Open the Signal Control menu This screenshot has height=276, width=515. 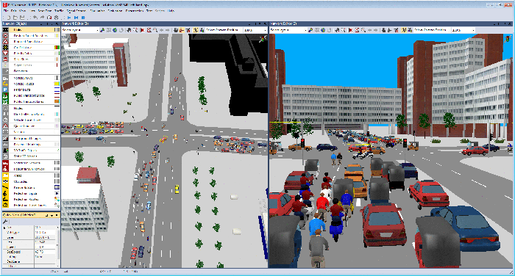(x=77, y=11)
